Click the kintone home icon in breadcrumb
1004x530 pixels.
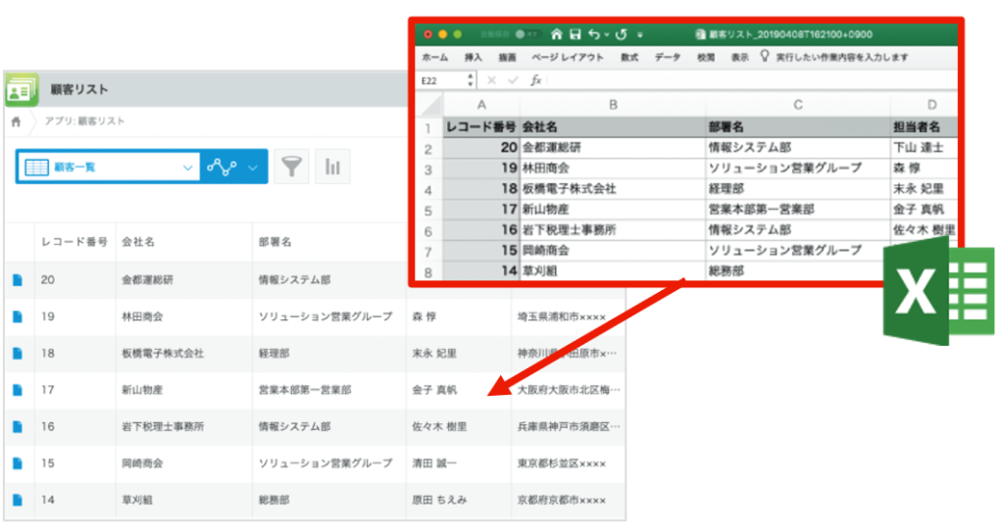15,121
